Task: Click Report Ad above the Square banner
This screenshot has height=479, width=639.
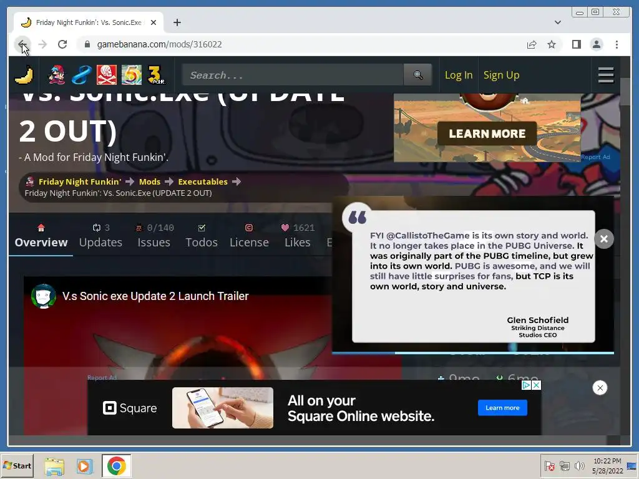Action: (102, 377)
